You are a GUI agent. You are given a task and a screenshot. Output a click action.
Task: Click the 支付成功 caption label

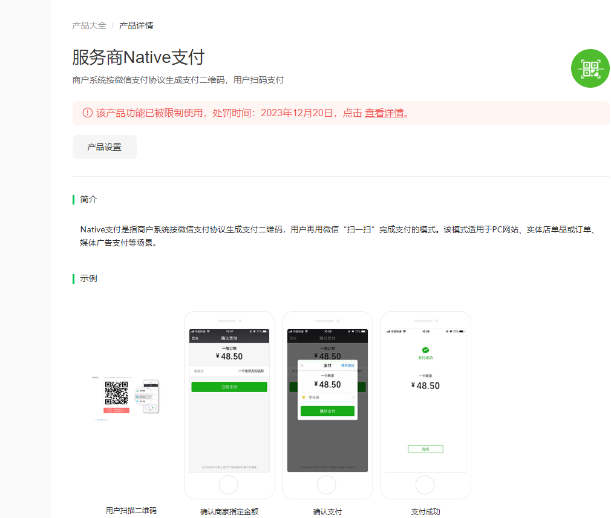coord(425,512)
